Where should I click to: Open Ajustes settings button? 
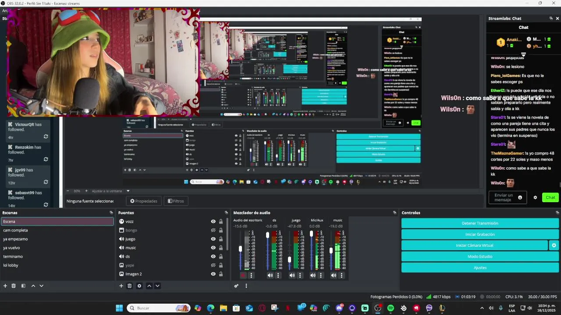point(480,267)
